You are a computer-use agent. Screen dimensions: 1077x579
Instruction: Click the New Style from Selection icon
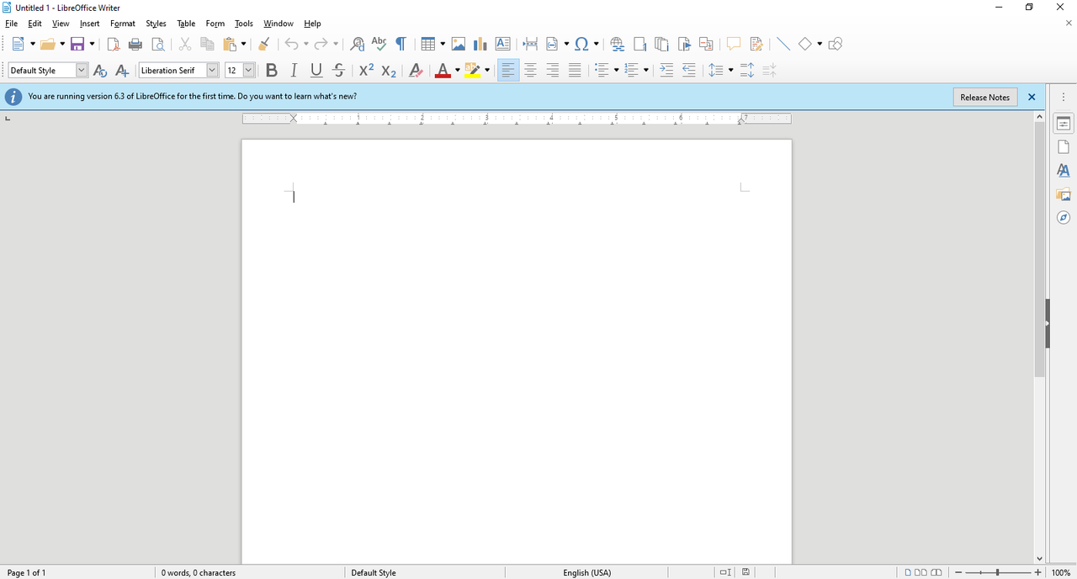122,71
